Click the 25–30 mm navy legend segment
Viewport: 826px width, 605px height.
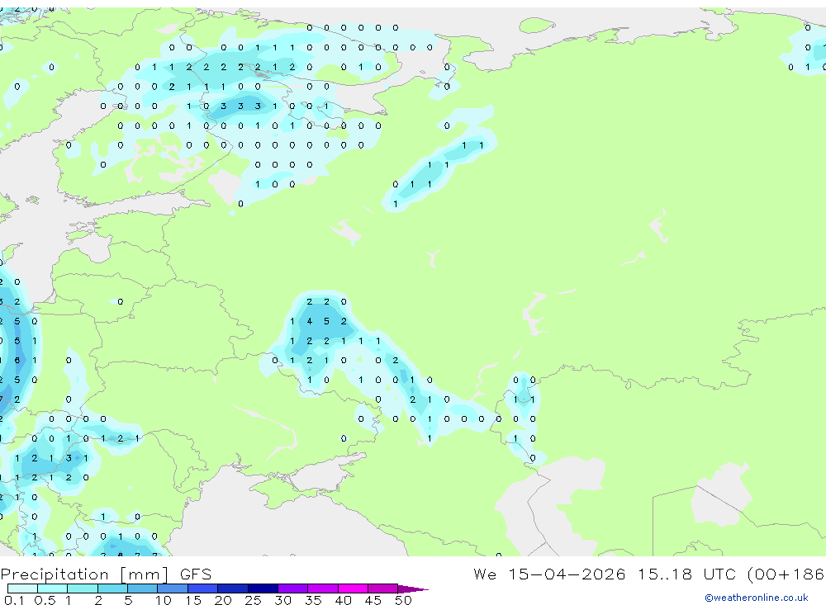(x=263, y=588)
